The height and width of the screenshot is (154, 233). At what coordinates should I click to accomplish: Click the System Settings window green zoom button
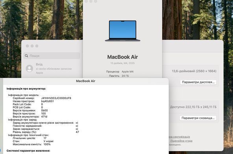[x=37, y=46]
